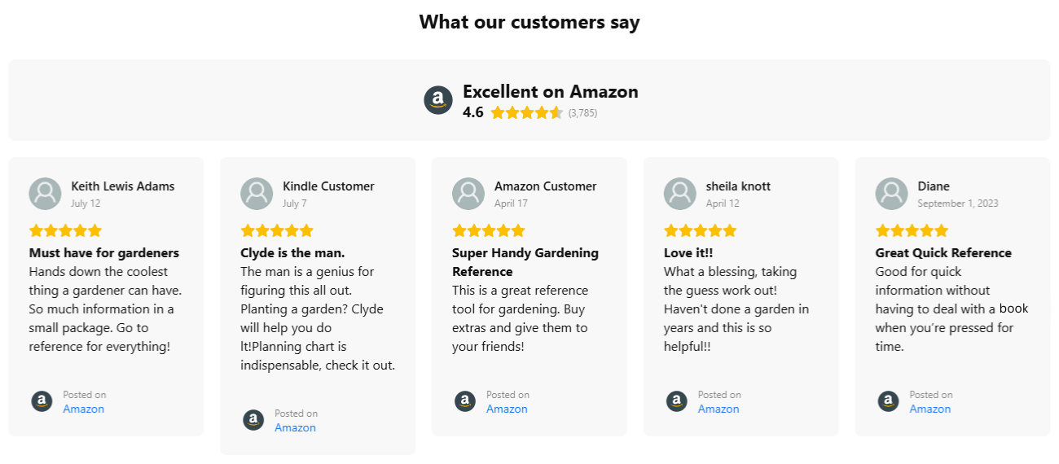Click the Amazon logo beside Excellent on Amazon
Image resolution: width=1059 pixels, height=464 pixels.
click(x=438, y=101)
